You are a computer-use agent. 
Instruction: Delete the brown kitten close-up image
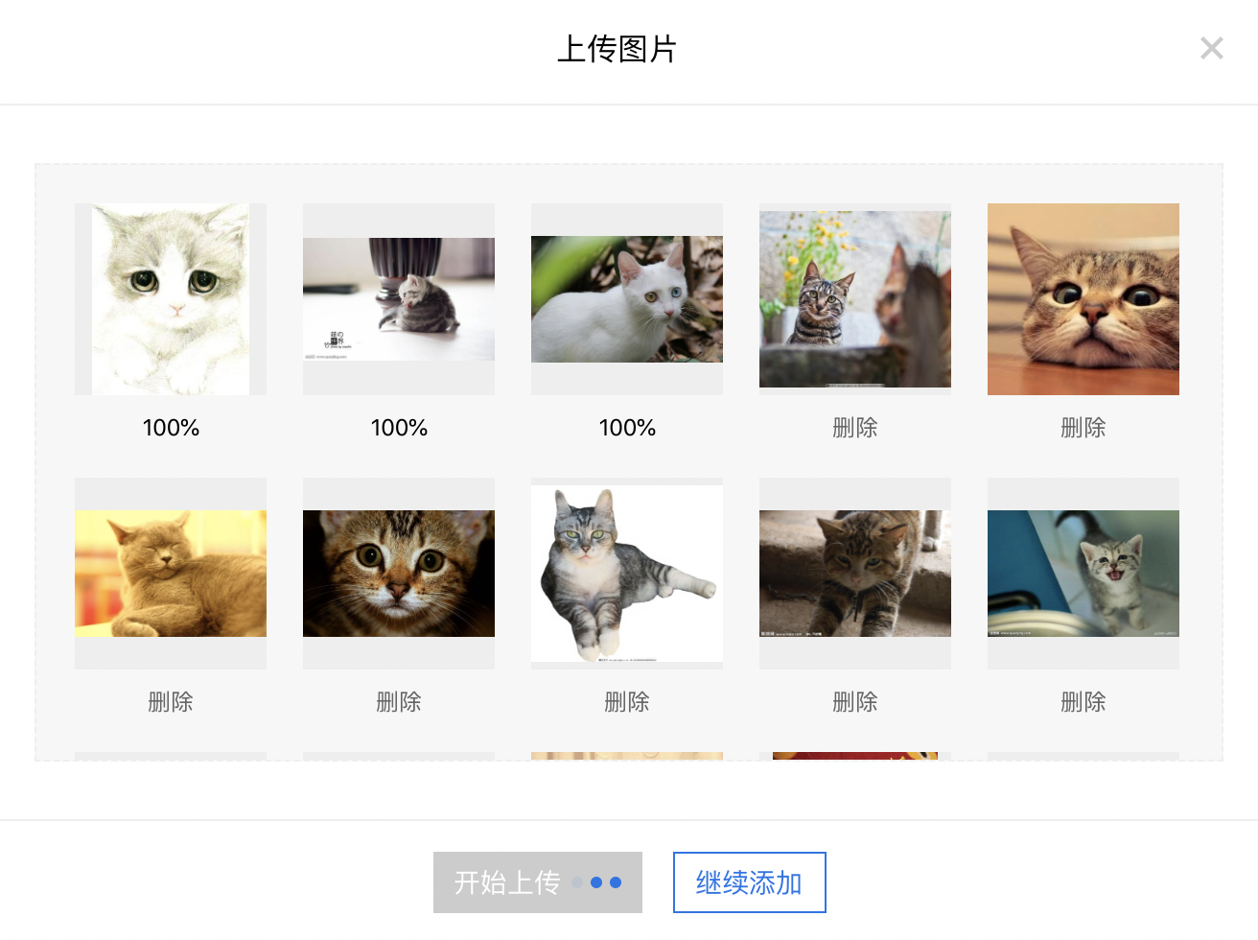coord(399,702)
